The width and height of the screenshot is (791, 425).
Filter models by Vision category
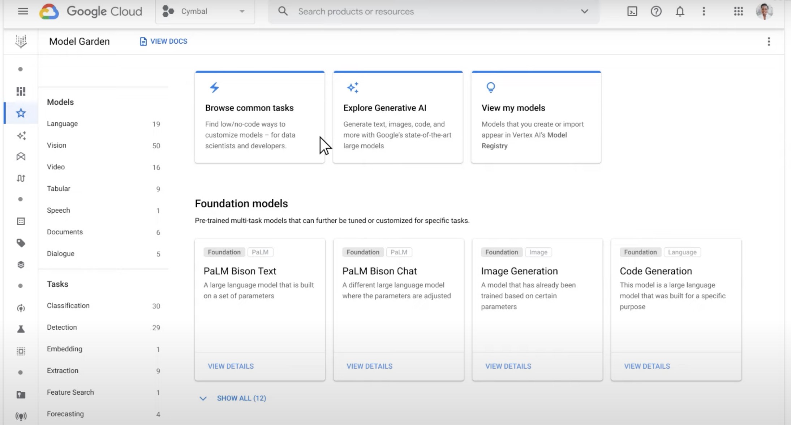(57, 145)
